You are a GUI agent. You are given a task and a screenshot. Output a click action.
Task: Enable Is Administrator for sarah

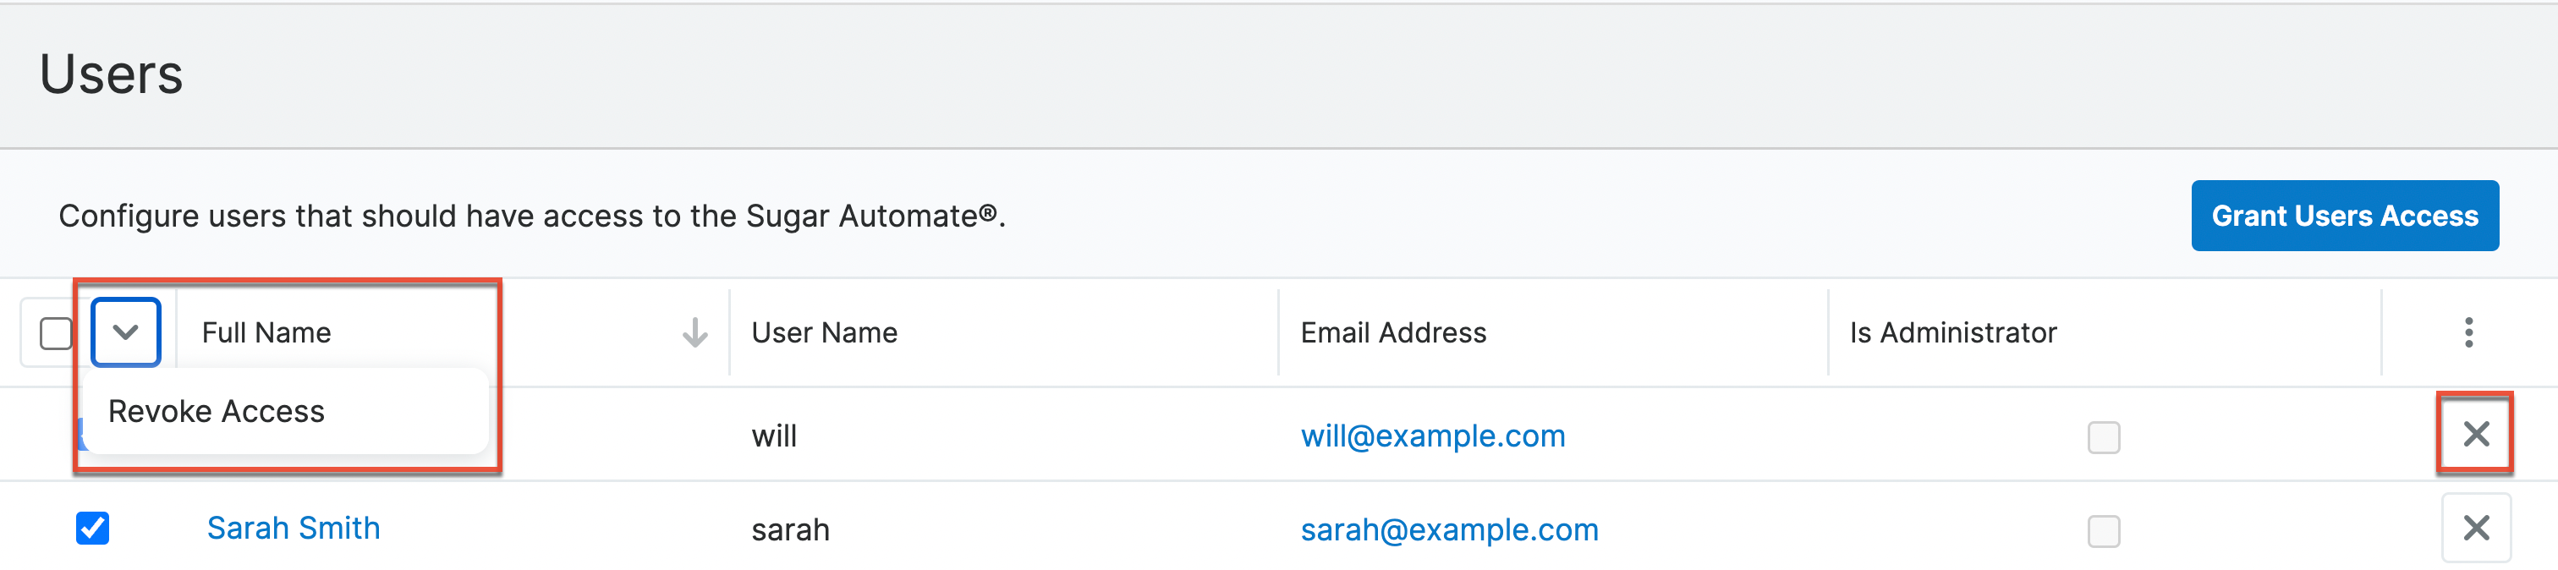coord(2103,531)
